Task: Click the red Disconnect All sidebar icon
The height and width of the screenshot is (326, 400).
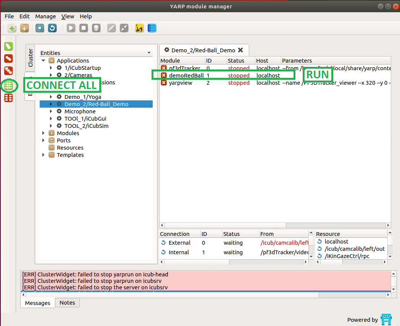Action: coord(8,98)
